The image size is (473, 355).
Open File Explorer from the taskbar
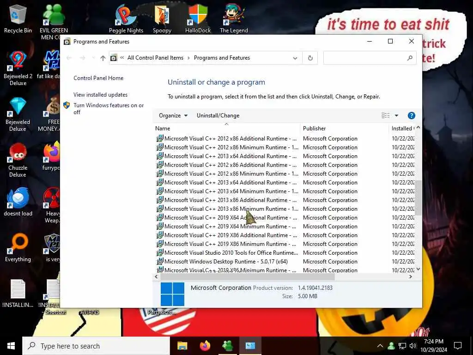[182, 346]
